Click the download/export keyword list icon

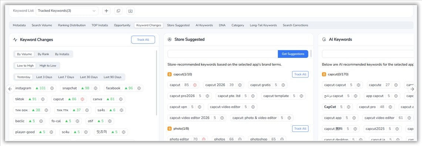[130, 11]
